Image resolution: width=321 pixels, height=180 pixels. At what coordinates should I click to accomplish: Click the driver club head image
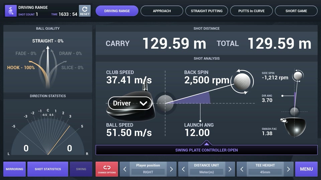point(131,106)
